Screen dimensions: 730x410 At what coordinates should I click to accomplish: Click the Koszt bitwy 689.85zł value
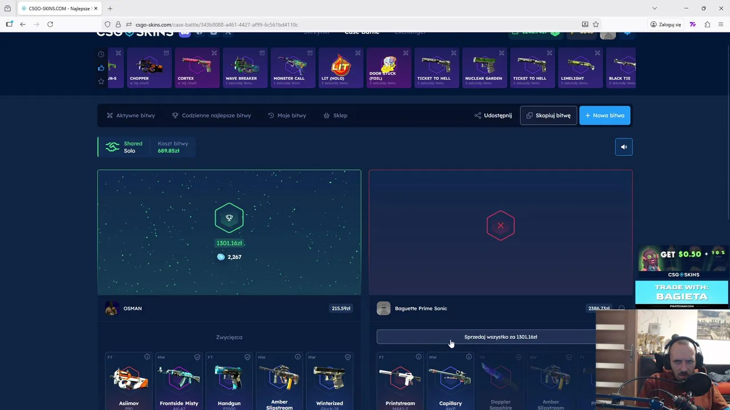pyautogui.click(x=169, y=151)
